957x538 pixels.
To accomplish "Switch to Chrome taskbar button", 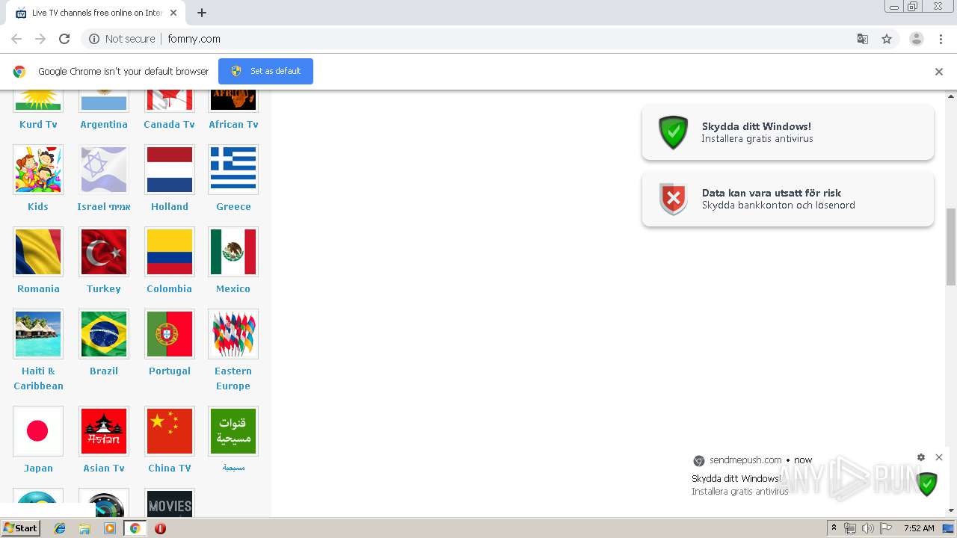I will coord(135,528).
